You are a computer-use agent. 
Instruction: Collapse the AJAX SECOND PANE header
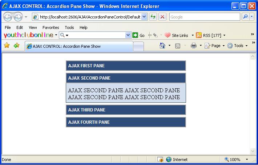[x=126, y=78]
